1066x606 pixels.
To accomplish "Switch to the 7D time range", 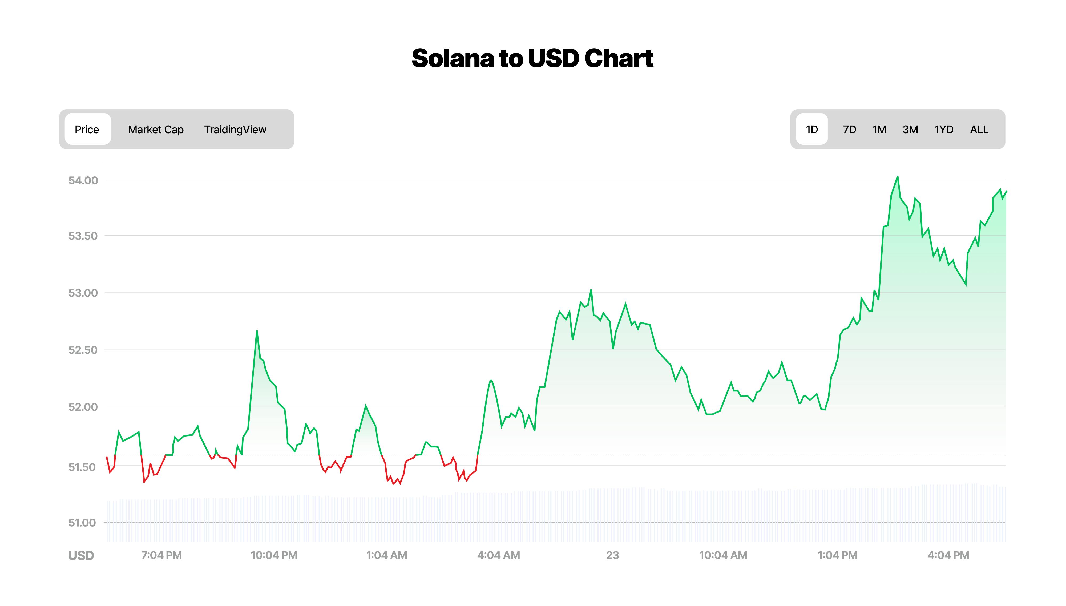I will click(849, 130).
